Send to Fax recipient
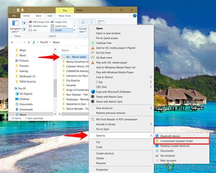Screen dimensions: 216x173 point(168,156)
